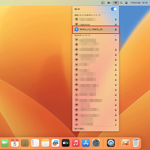
Task: Open Control Center from the menu bar
Action: (127, 3)
